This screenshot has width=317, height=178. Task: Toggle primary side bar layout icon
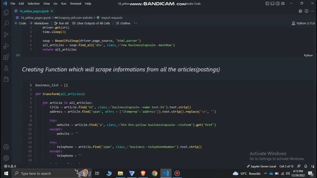coord(267,3)
